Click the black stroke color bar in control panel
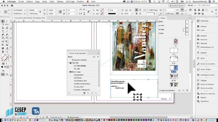 coord(112,14)
